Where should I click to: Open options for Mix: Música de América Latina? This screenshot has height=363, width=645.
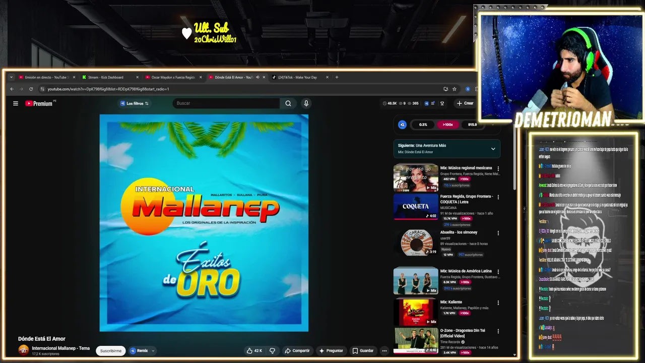point(498,272)
